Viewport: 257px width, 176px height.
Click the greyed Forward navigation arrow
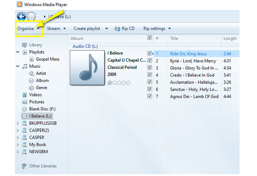coord(31,16)
